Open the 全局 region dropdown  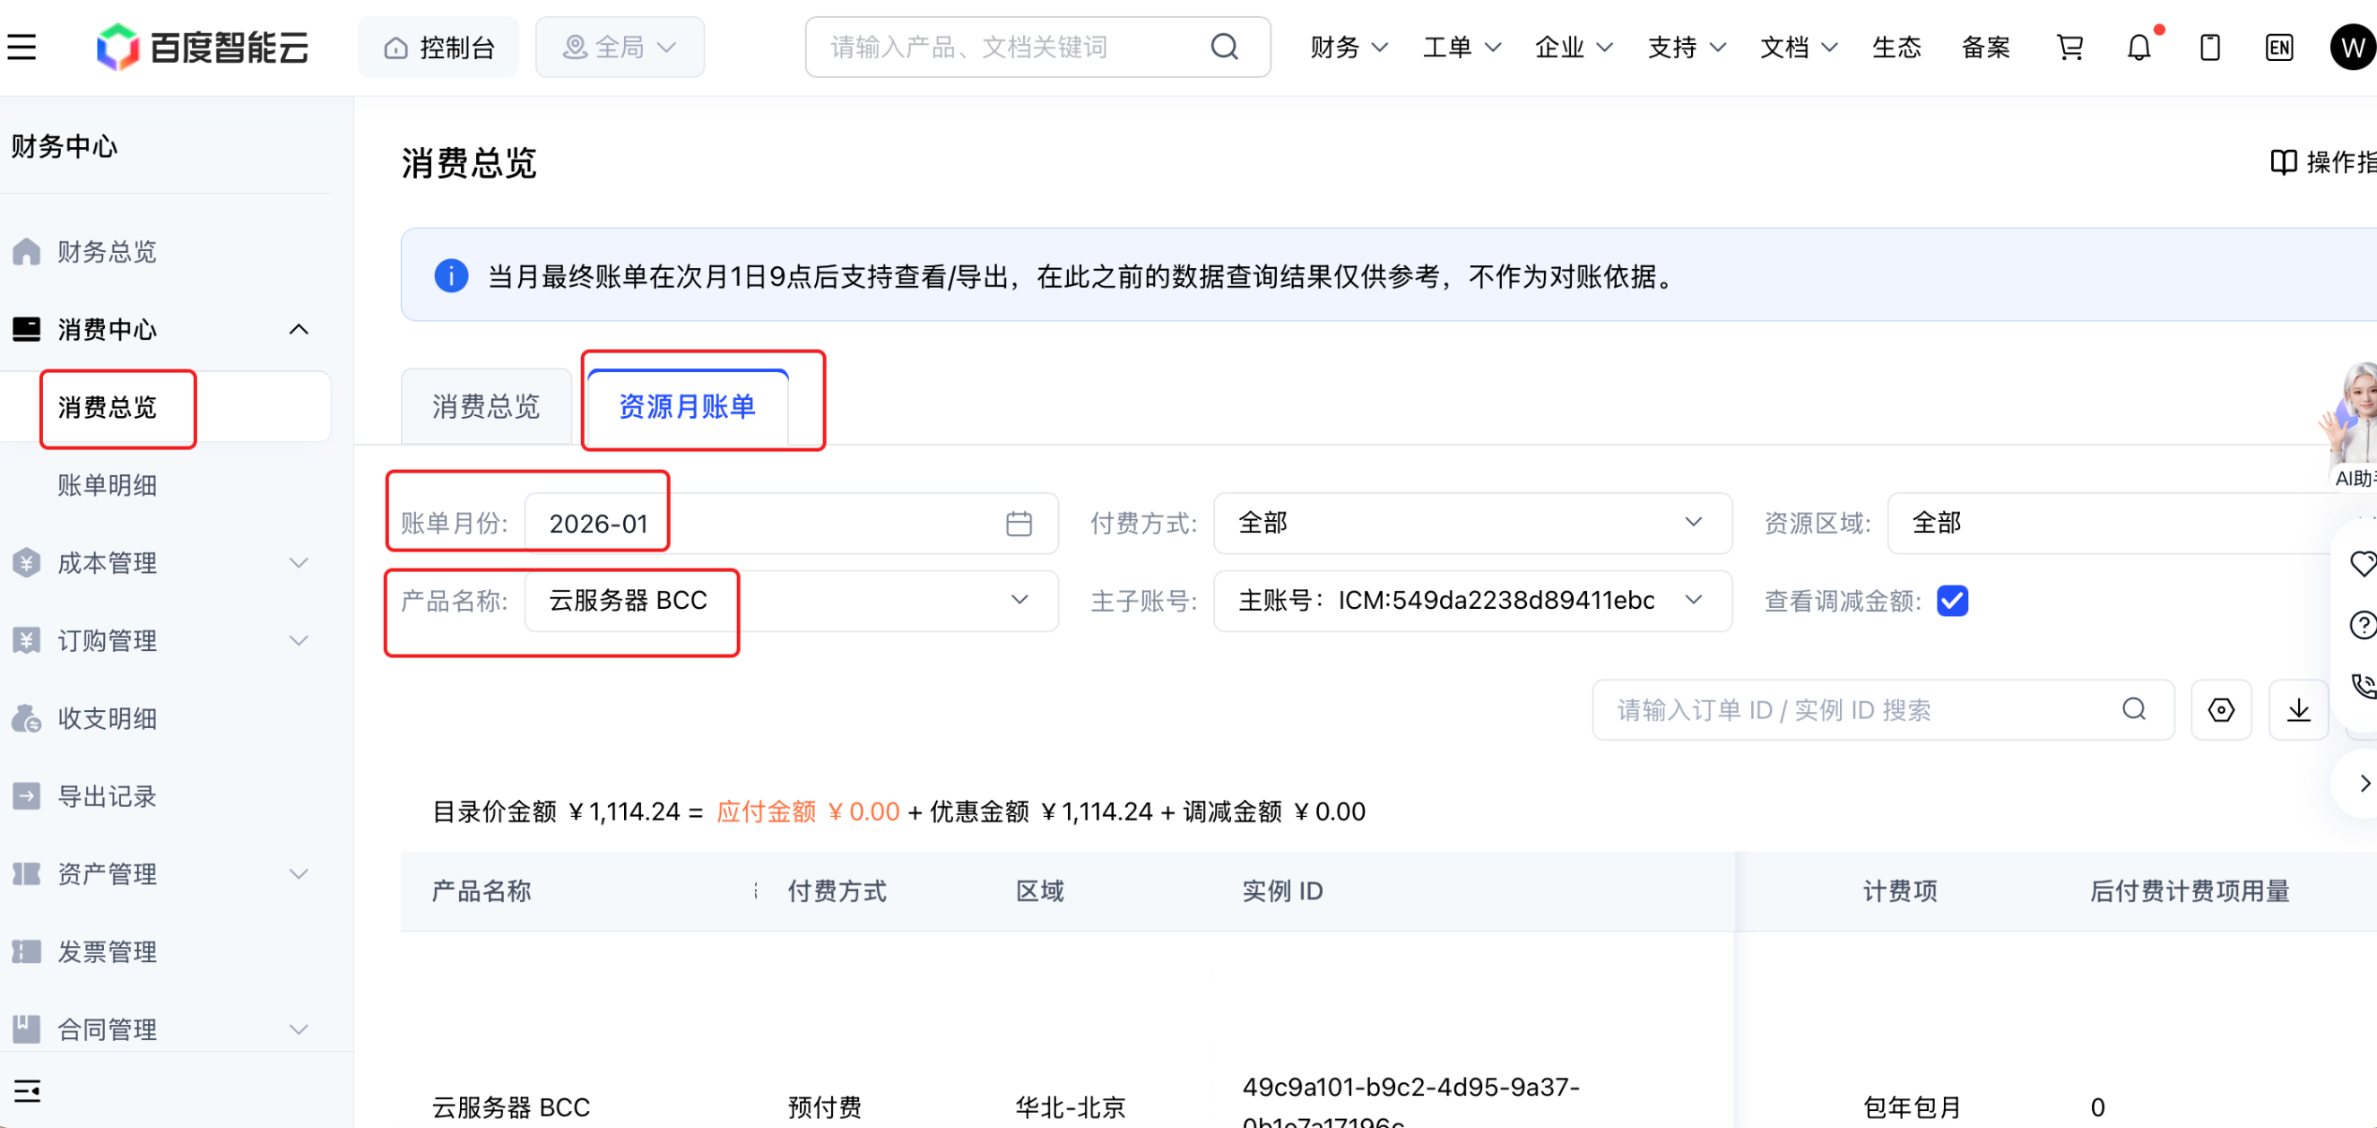tap(620, 48)
